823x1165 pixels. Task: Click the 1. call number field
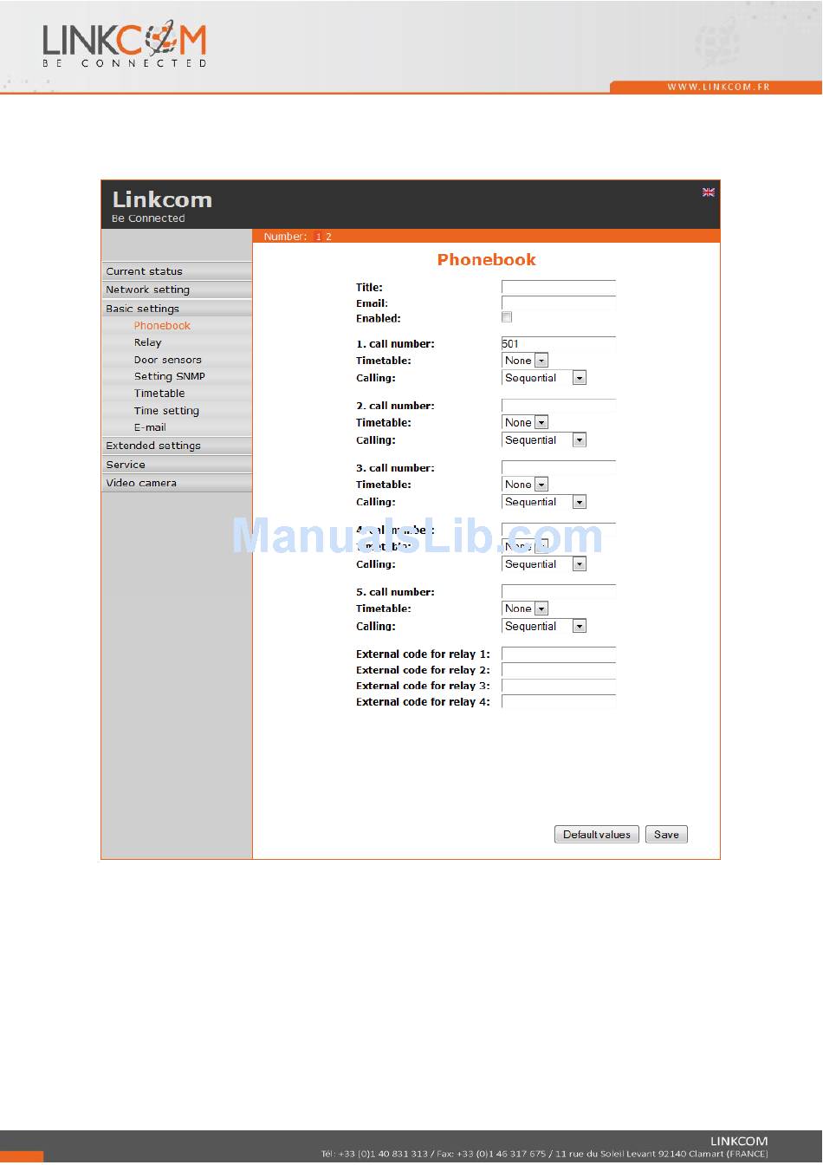point(559,344)
